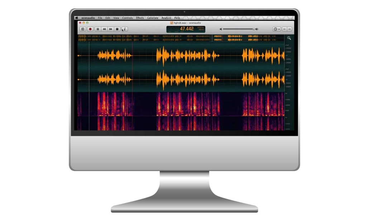Toggle loop playback with the leftmost toolbar button
Image resolution: width=369 pixels, height=221 pixels.
[x=82, y=29]
